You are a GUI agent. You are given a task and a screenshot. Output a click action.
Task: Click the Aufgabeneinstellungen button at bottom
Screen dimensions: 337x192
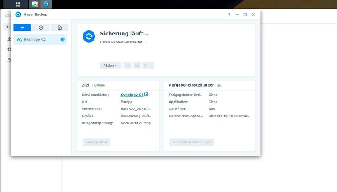[192, 142]
